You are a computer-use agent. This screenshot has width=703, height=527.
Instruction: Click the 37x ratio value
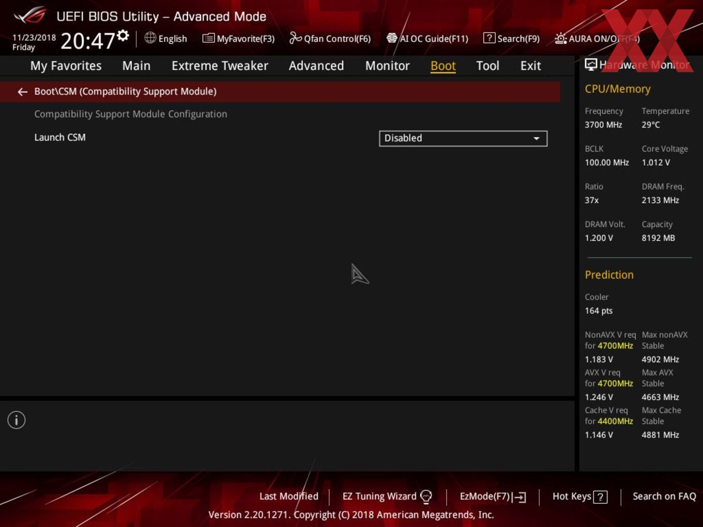click(x=592, y=200)
